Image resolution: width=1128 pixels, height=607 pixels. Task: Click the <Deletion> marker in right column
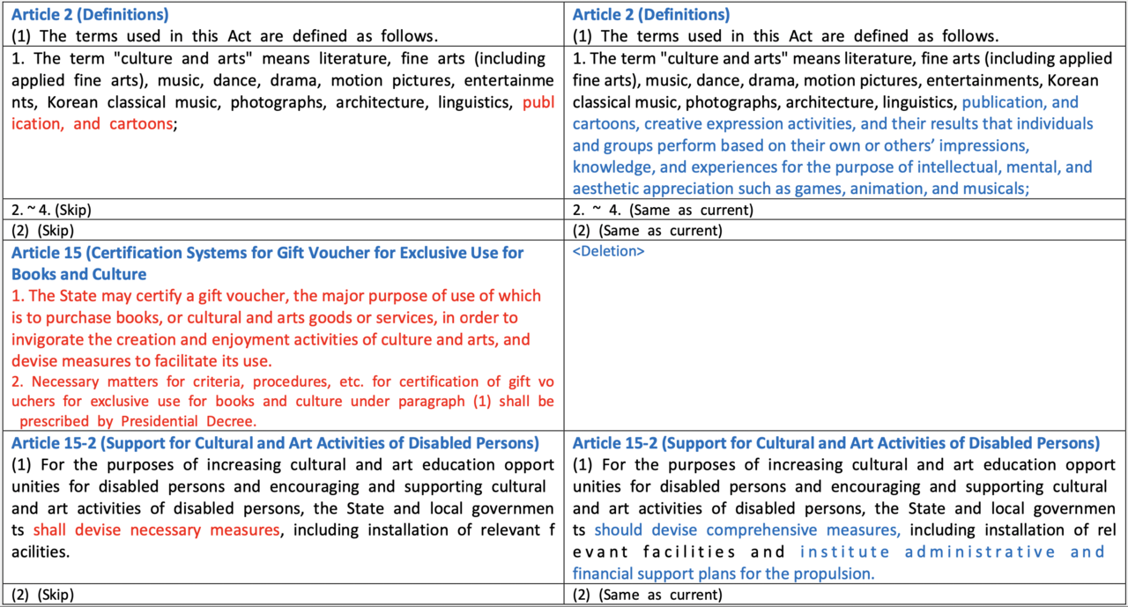607,252
